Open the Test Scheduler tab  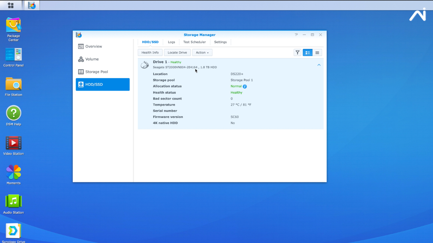pyautogui.click(x=195, y=42)
